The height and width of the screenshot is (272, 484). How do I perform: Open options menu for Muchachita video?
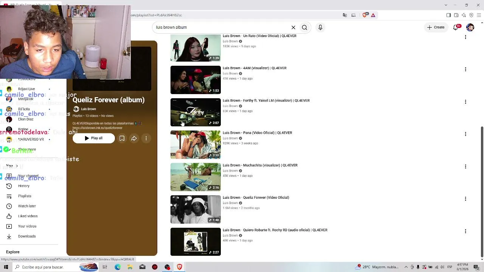pyautogui.click(x=465, y=166)
